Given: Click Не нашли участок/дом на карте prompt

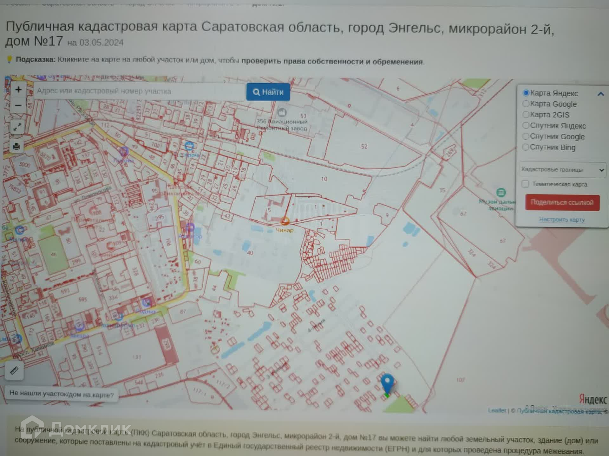Looking at the screenshot, I should click(x=62, y=394).
